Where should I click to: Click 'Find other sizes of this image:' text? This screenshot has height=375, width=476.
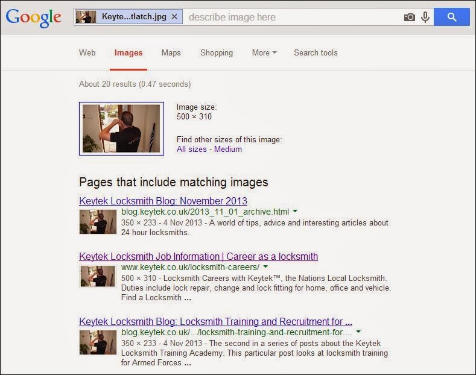pos(229,139)
